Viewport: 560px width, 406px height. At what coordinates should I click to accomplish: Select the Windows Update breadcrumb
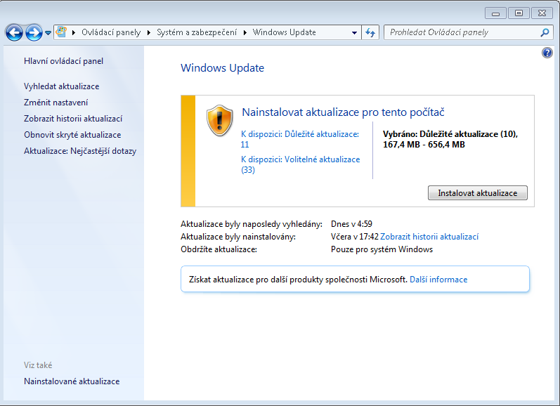[285, 32]
